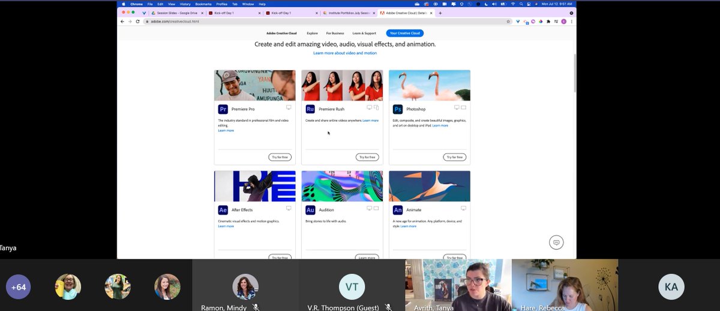Select Ramon, Mindy's profile picture
The width and height of the screenshot is (720, 311).
tap(245, 286)
